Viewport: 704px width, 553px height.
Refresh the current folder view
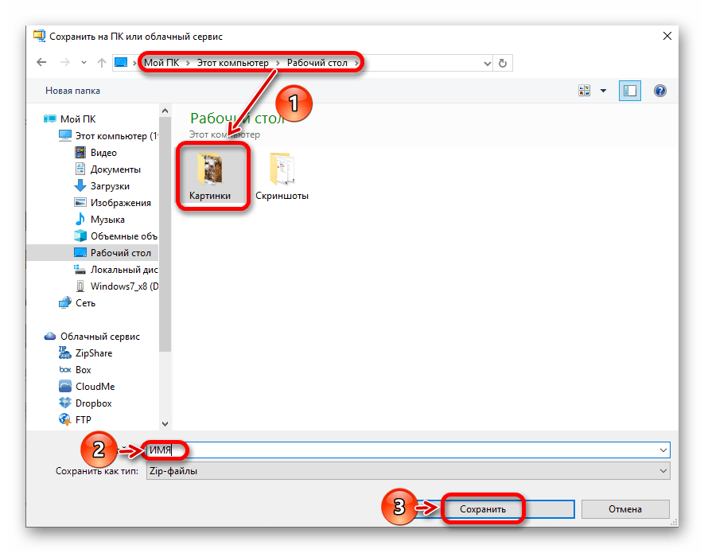click(x=504, y=63)
